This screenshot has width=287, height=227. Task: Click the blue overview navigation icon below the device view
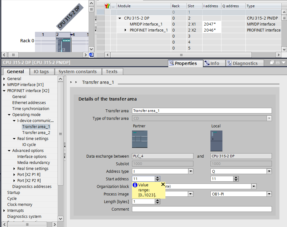[91, 55]
